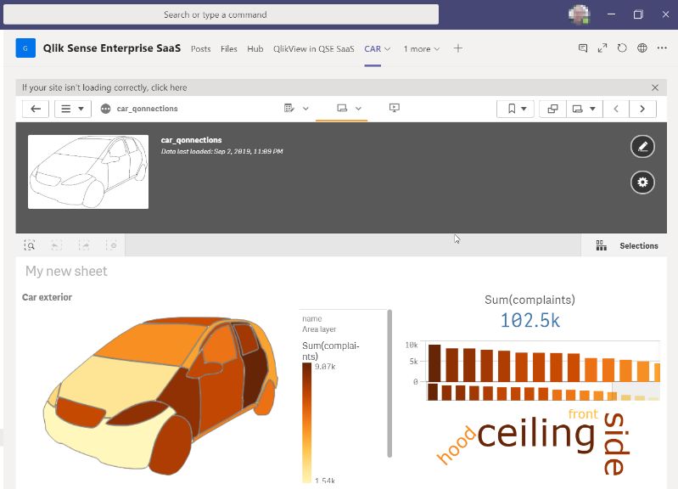Expand the '1 more' tabs dropdown
The height and width of the screenshot is (489, 678).
click(422, 49)
